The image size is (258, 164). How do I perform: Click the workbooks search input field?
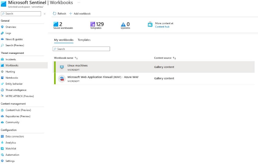coord(81,49)
